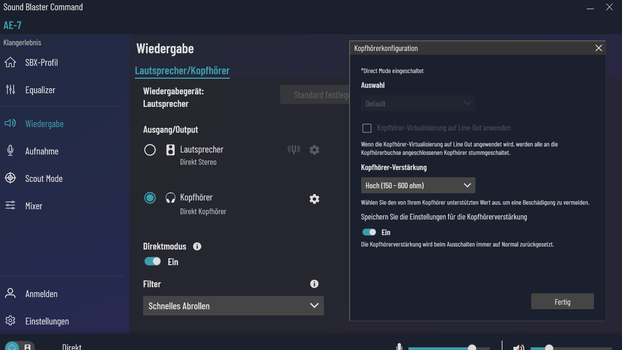Viewport: 622px width, 350px height.
Task: Show Direktmodus info tooltip icon
Action: pos(197,247)
